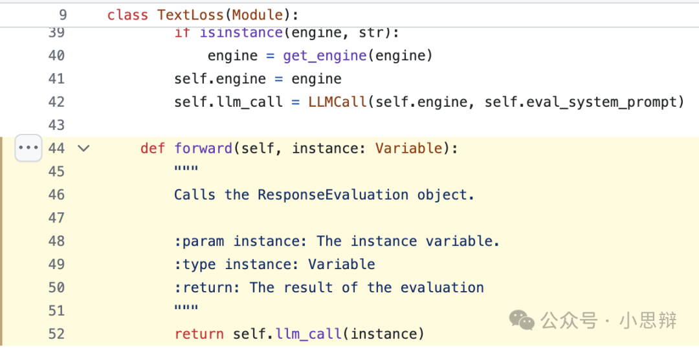Select the TextLoss class name in sticky header
This screenshot has height=348, width=699.
point(187,14)
